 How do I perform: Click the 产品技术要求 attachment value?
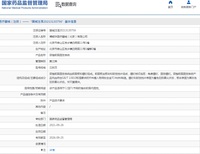(x=57, y=101)
